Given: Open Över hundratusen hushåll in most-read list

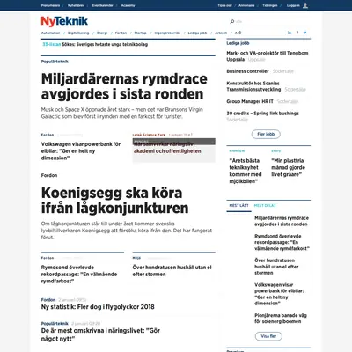Looking at the screenshot, I should pyautogui.click(x=276, y=267).
